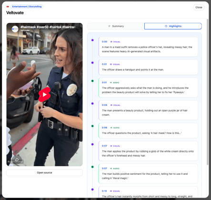This screenshot has height=200, width=211.
Task: Click the audio icon on the 0:01 audio highlight
Action: [x=111, y=83]
